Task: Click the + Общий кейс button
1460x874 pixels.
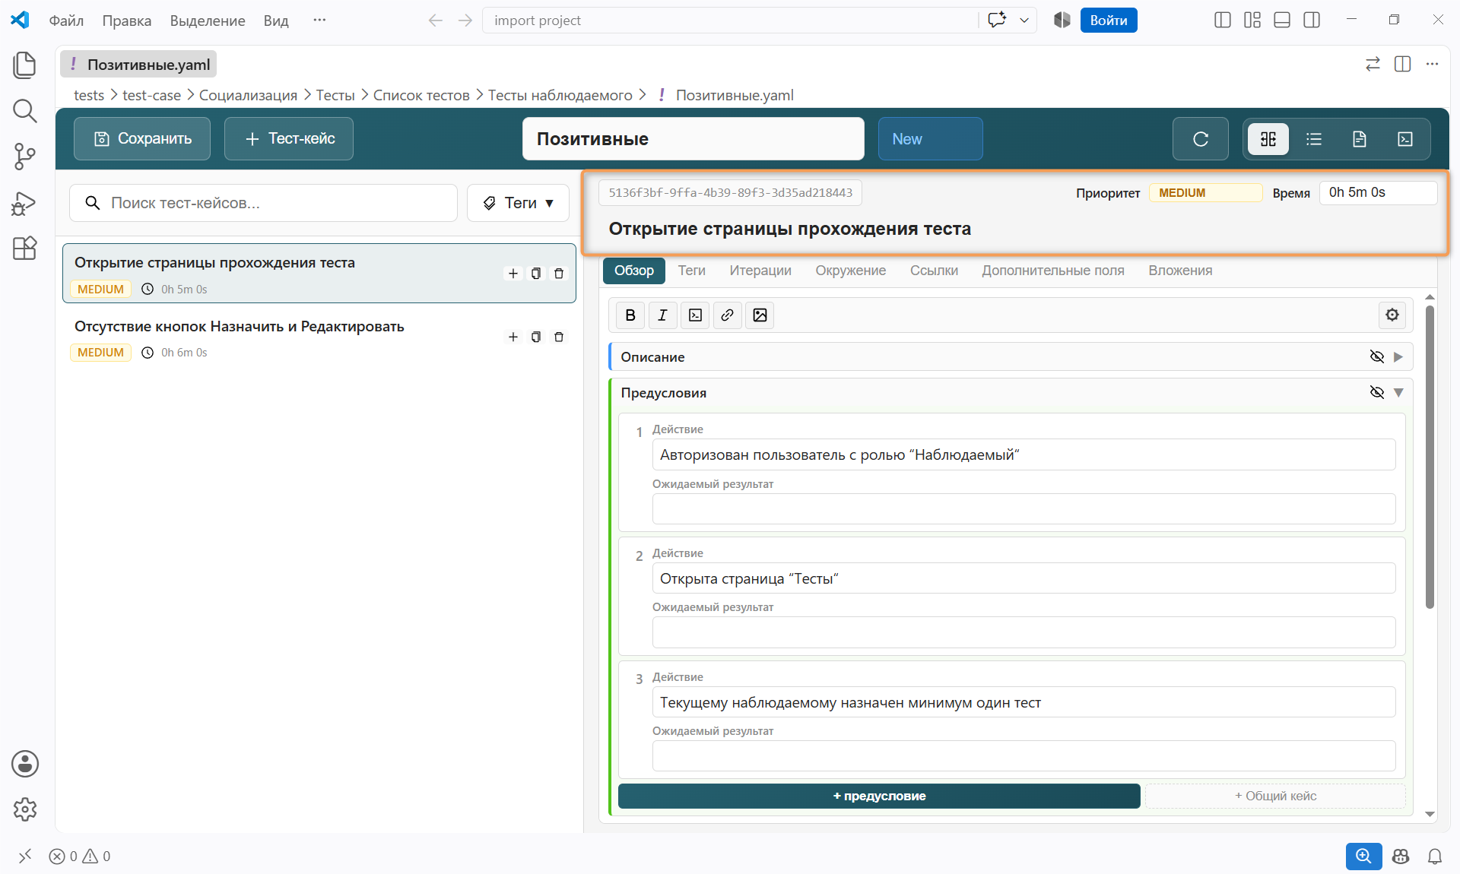Action: 1275,796
